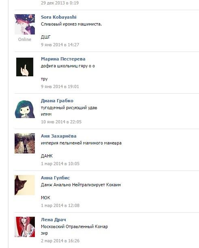The height and width of the screenshot is (248, 199).
Task: Click Диана Грабко's teal-haired avatar
Action: tap(25, 109)
